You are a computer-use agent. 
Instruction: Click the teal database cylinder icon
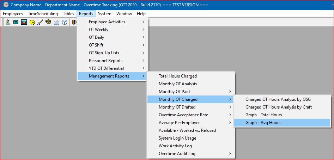point(16,22)
